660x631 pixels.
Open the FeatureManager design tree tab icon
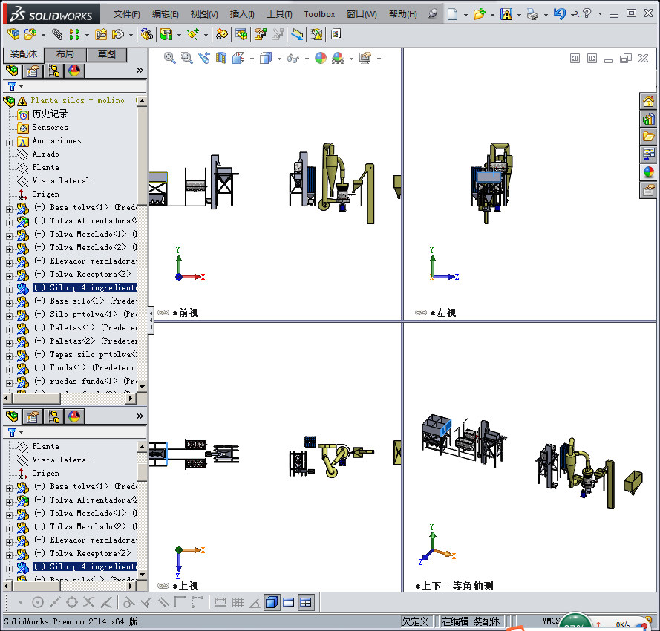(12, 71)
